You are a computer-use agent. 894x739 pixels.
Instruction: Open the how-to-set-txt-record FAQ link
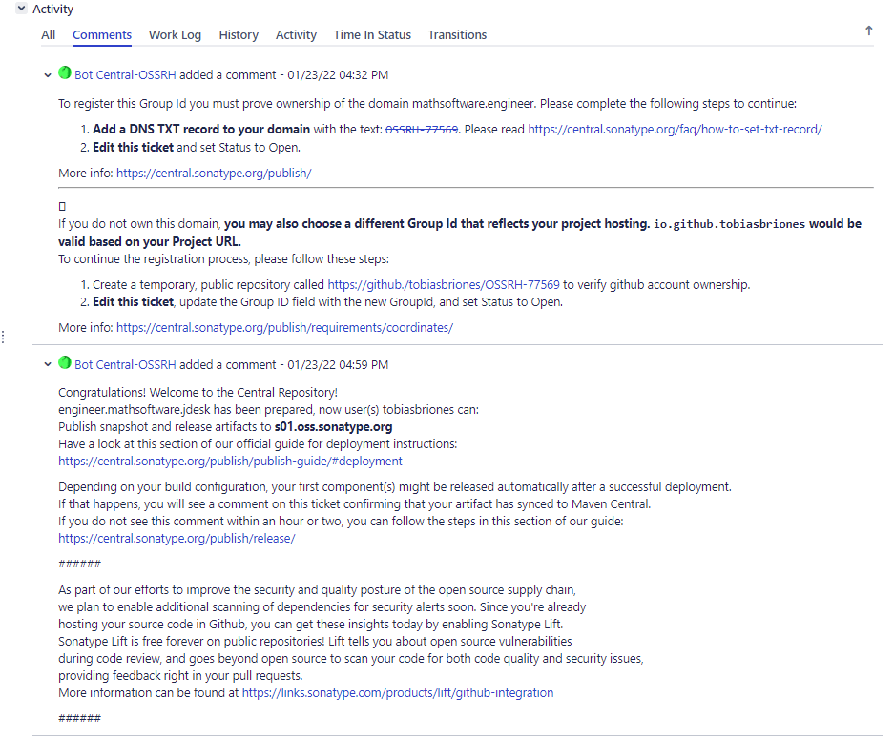click(x=676, y=130)
